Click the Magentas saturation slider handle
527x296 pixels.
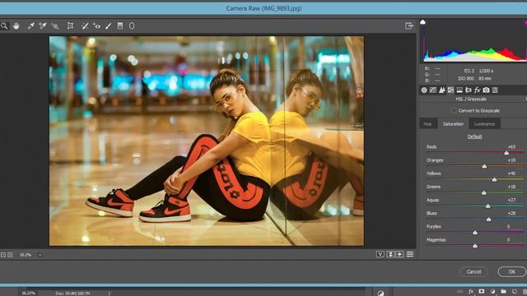point(475,246)
